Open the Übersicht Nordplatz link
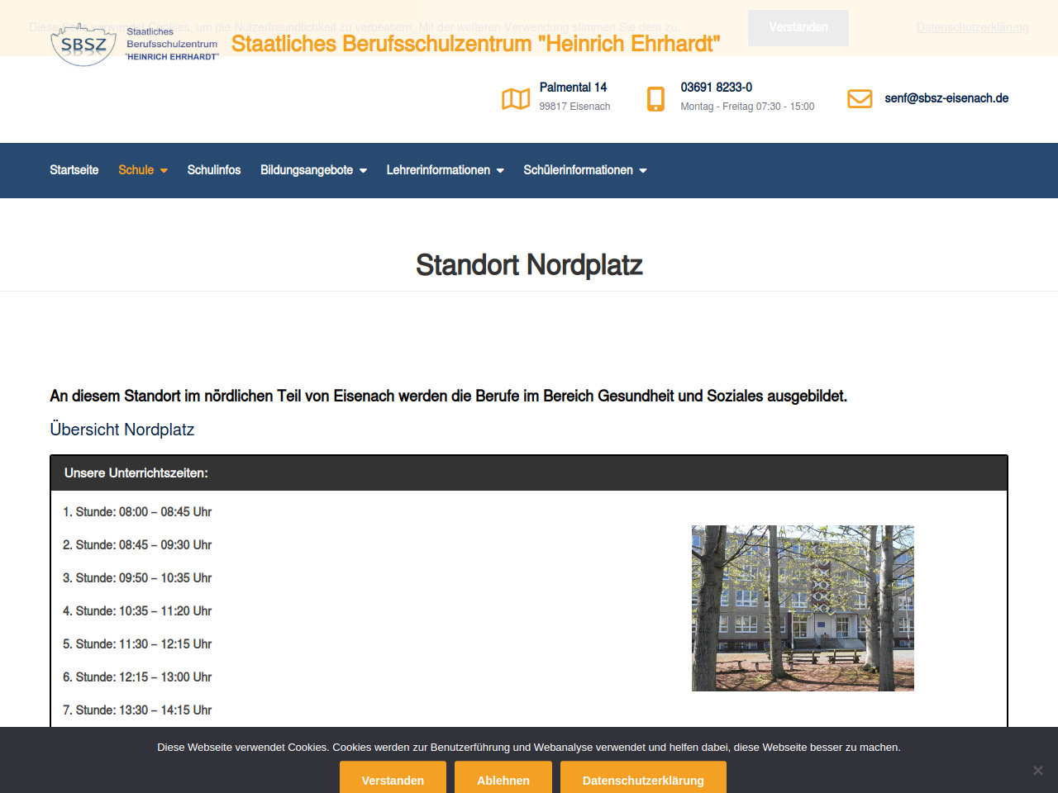The image size is (1058, 793). point(122,430)
